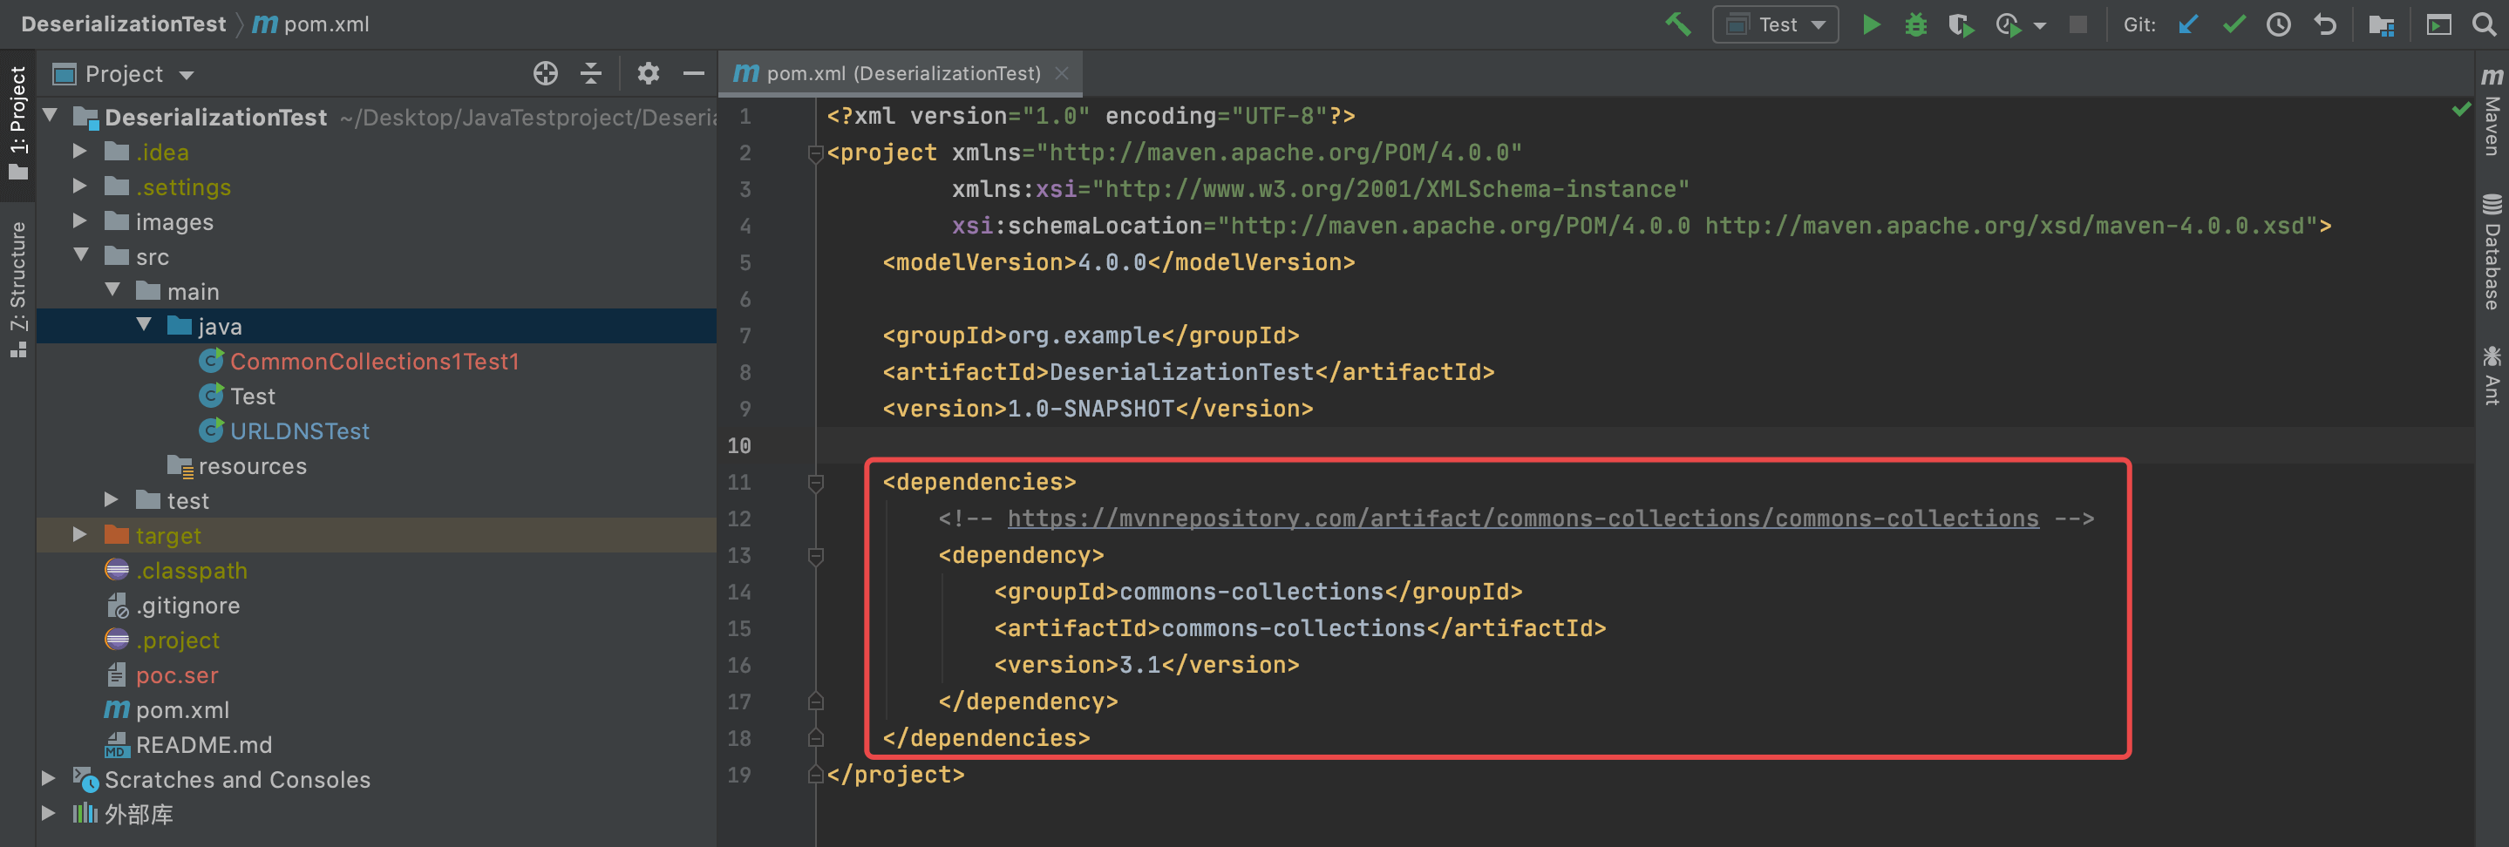The height and width of the screenshot is (847, 2509).
Task: Open Project Structure icon
Action: click(2381, 24)
